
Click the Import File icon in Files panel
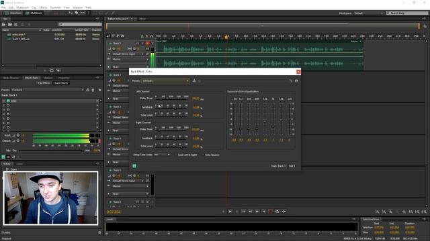[x=10, y=24]
